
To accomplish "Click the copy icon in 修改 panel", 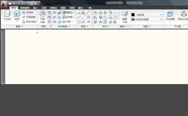I will pos(110,12).
